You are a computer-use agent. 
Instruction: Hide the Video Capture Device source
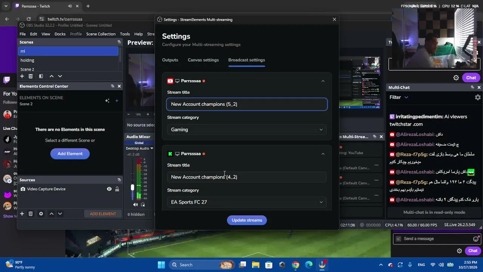109,189
